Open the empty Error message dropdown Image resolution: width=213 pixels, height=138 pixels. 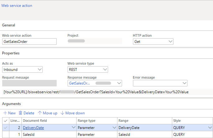tap(184, 83)
